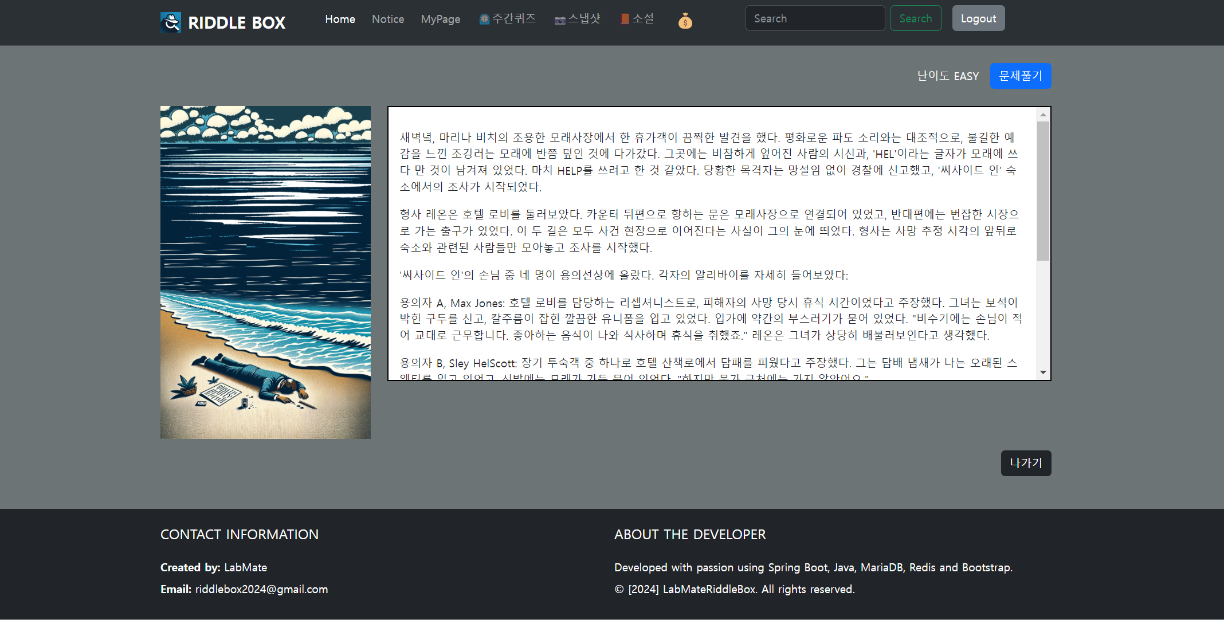
Task: Click the Riddle Box detective logo icon
Action: (171, 22)
